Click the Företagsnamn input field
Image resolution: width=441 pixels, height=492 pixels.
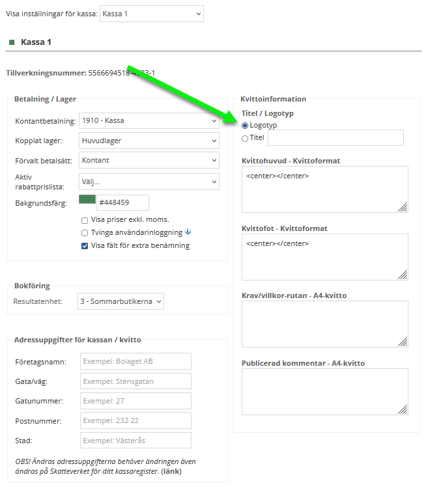point(135,362)
